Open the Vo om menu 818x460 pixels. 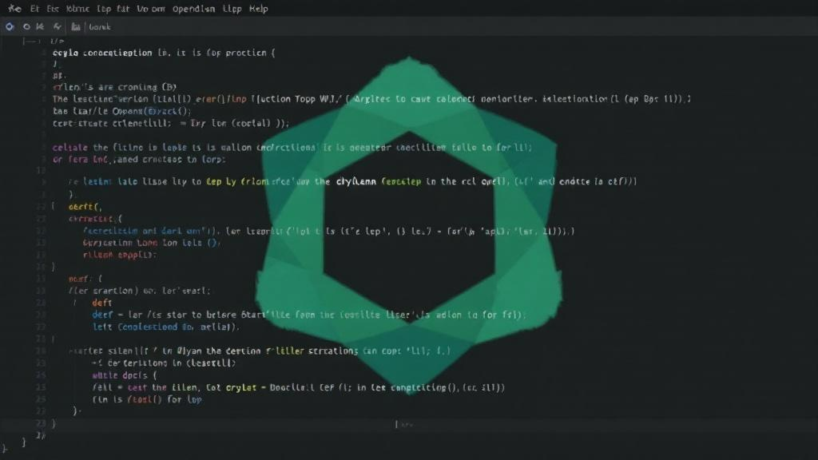[x=151, y=9]
